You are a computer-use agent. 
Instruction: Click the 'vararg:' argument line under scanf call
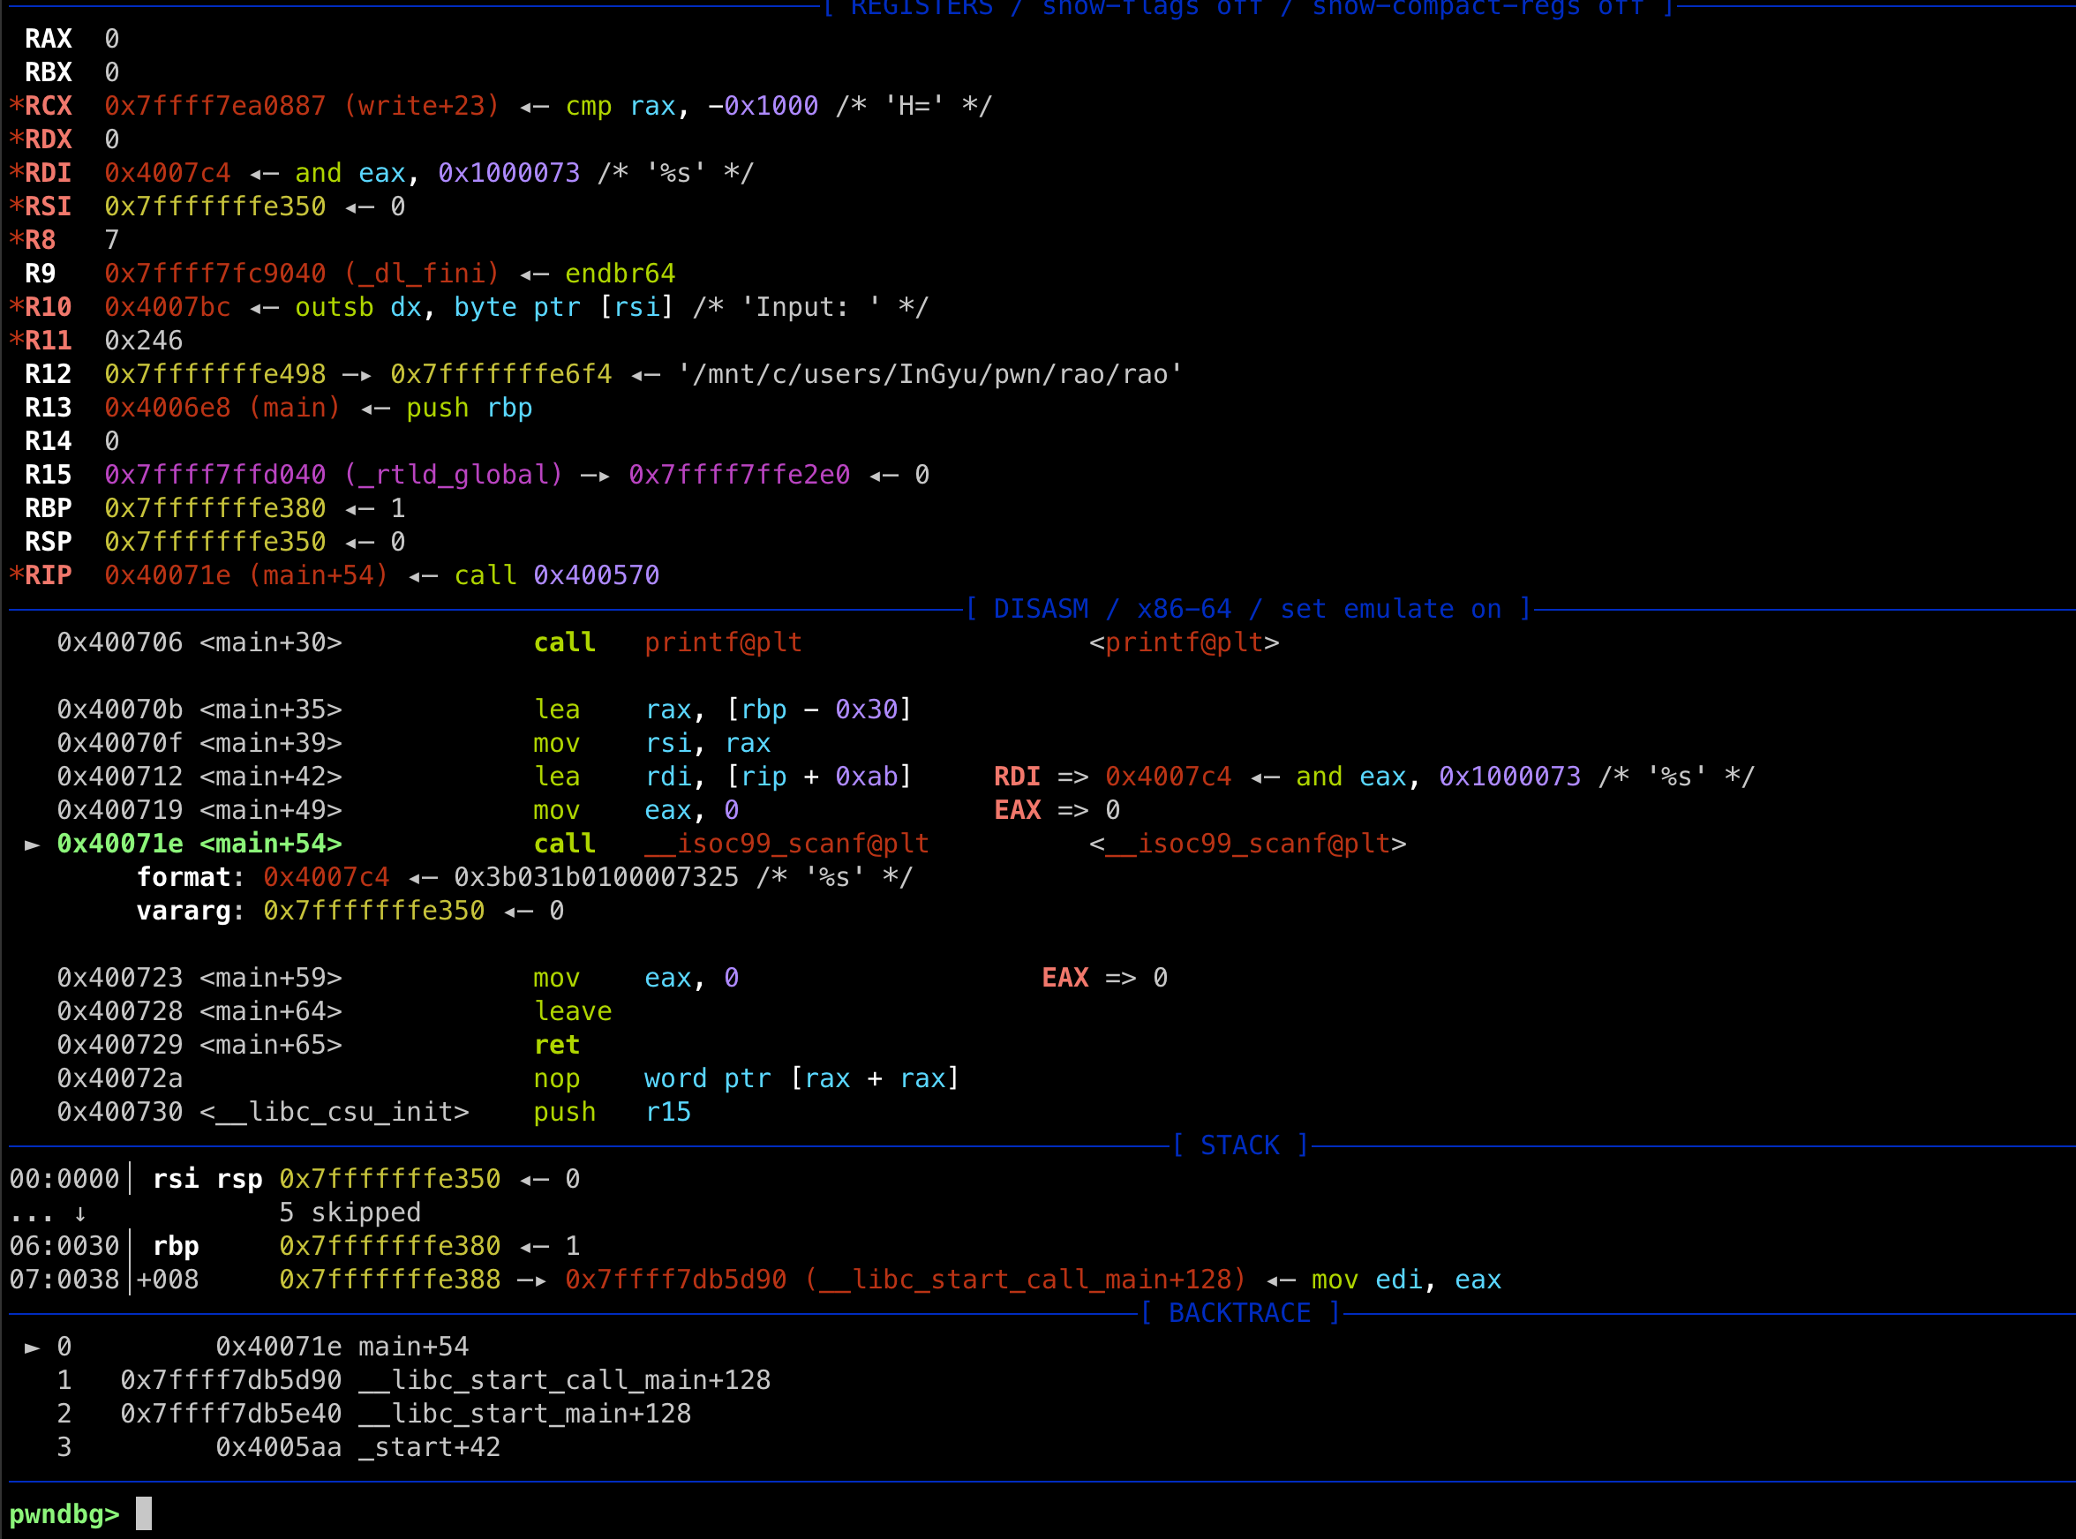[190, 911]
